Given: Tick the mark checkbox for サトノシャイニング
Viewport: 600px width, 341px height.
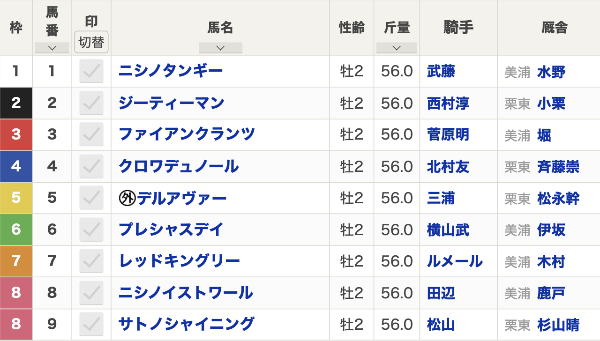Looking at the screenshot, I should (x=91, y=325).
